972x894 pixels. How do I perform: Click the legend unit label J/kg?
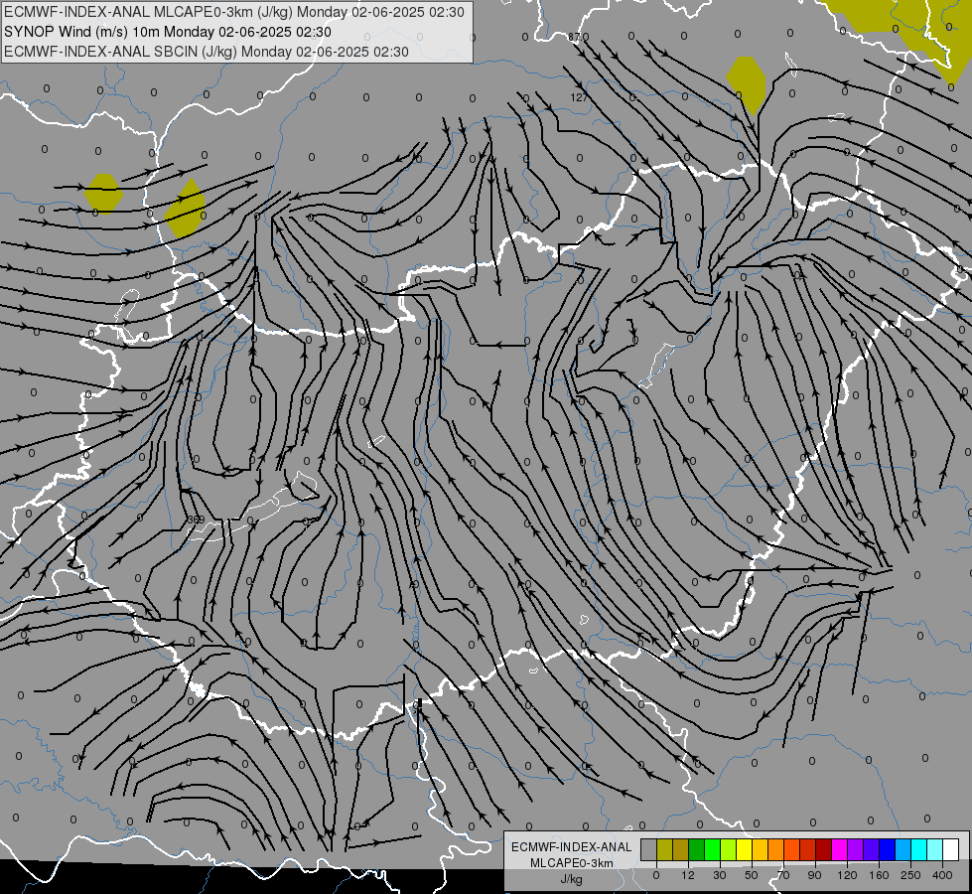coord(572,879)
